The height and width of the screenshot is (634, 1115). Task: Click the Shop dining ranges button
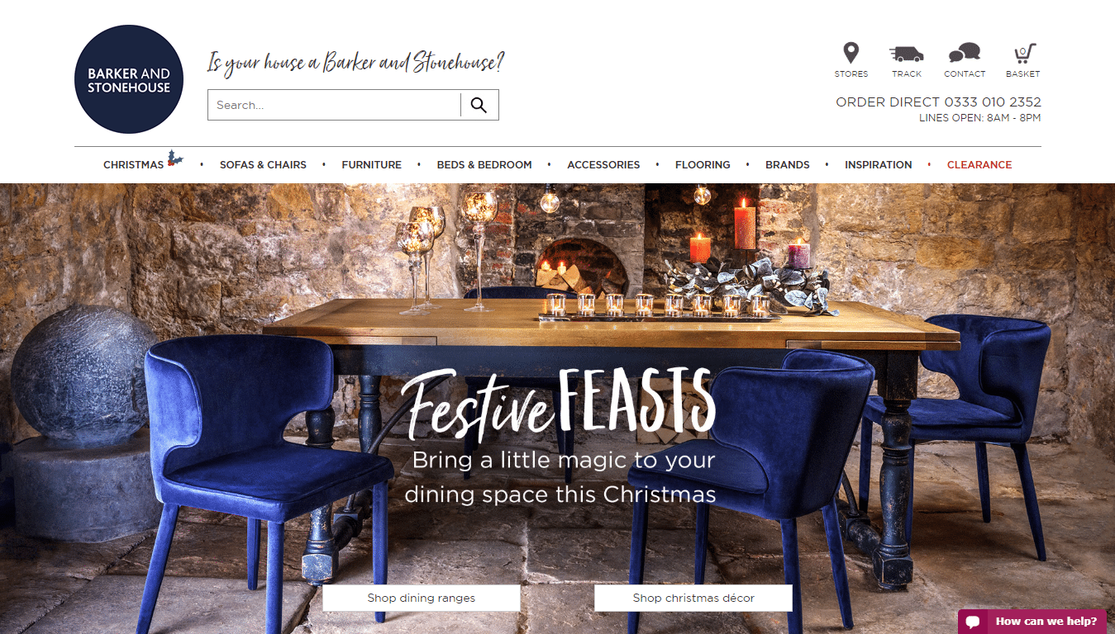pyautogui.click(x=422, y=598)
